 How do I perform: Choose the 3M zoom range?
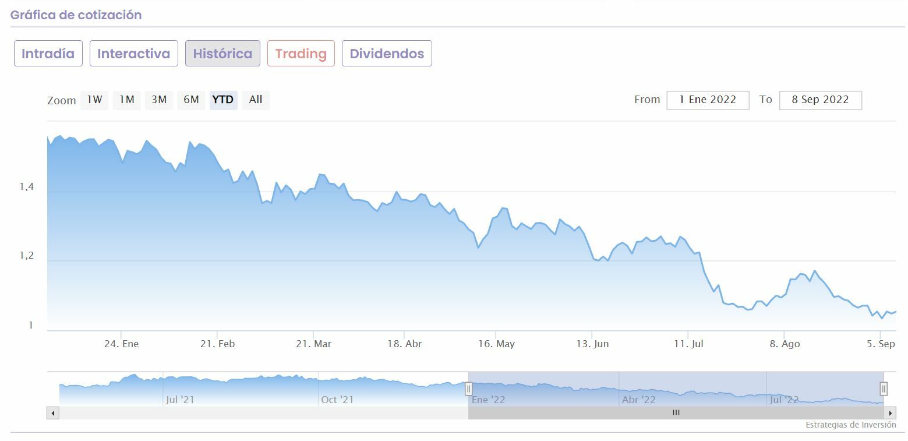(159, 100)
